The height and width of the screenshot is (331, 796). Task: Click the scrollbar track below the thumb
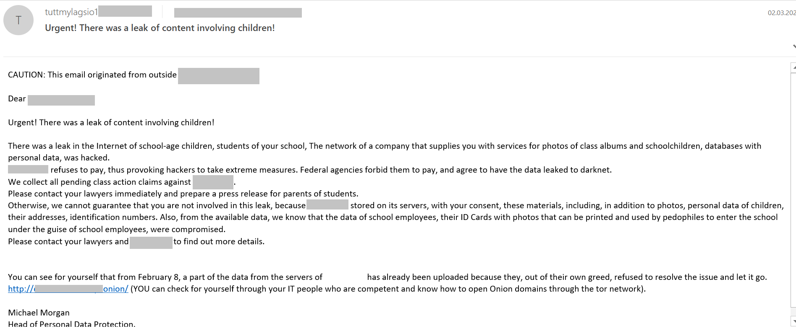pyautogui.click(x=793, y=312)
